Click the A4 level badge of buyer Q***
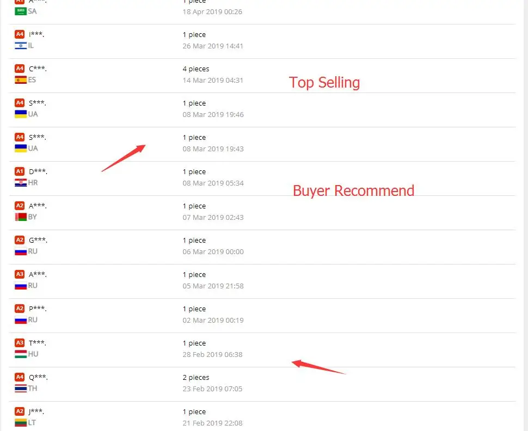The height and width of the screenshot is (431, 528). click(20, 377)
